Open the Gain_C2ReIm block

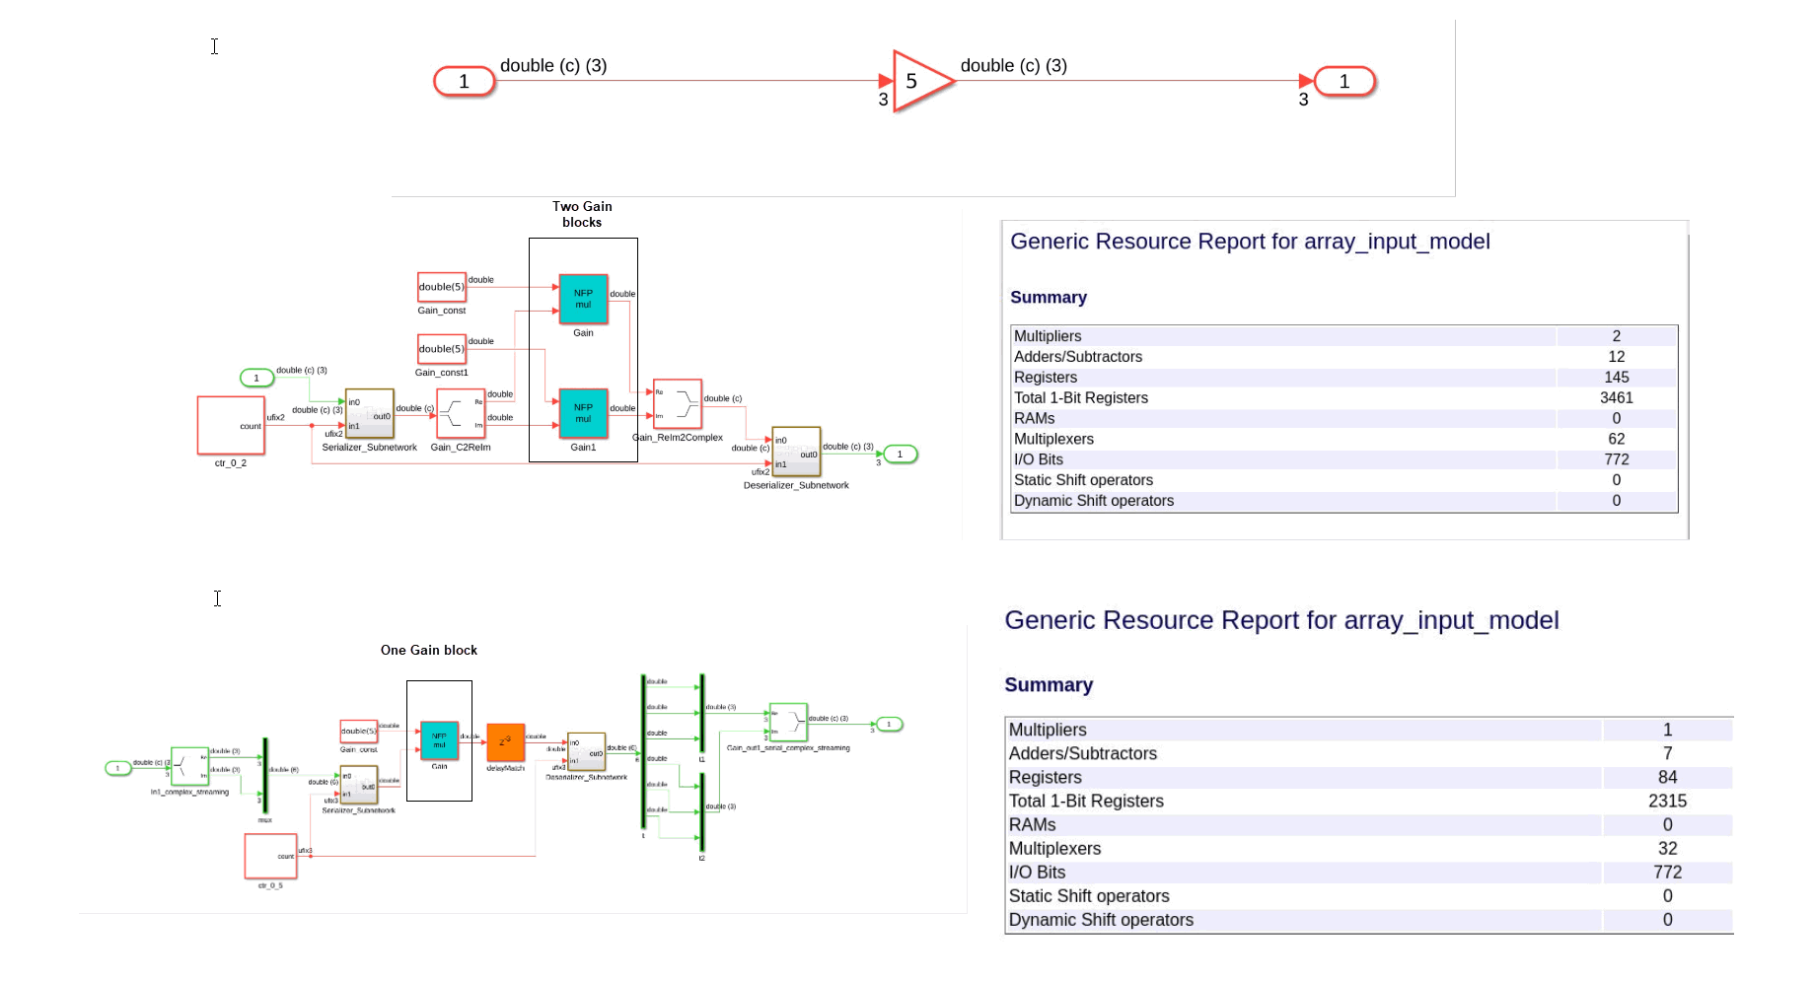[x=461, y=414]
